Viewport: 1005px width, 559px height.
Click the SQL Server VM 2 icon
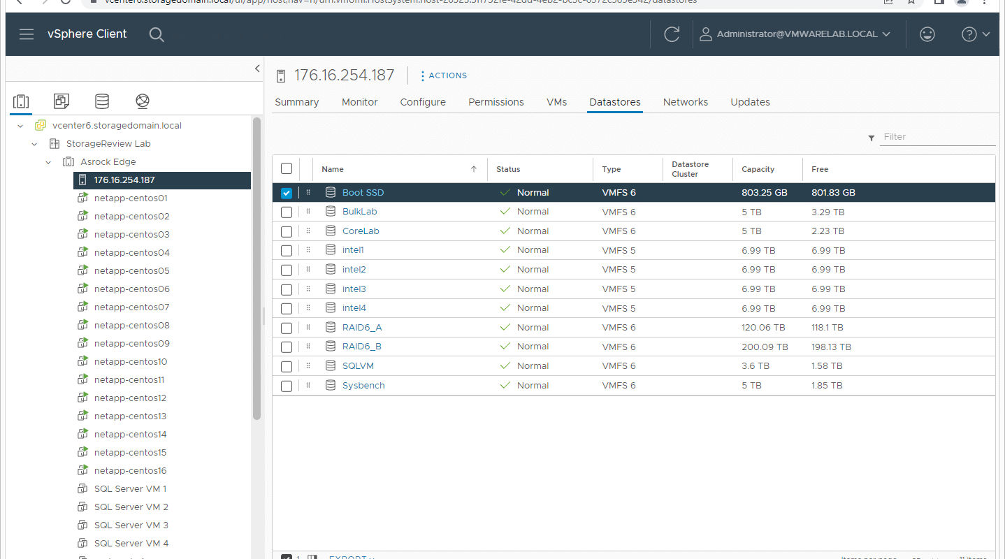tap(82, 507)
